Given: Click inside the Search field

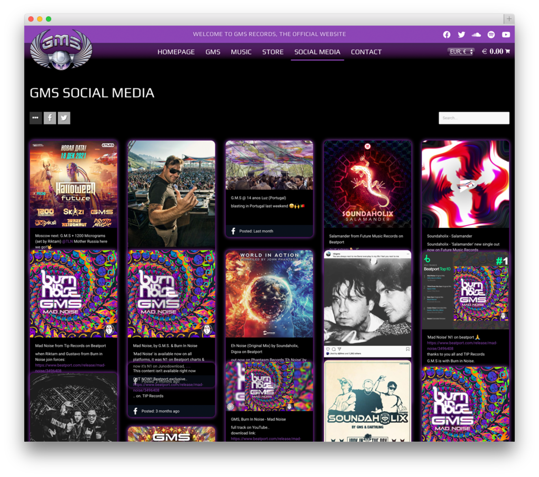Looking at the screenshot, I should [474, 117].
